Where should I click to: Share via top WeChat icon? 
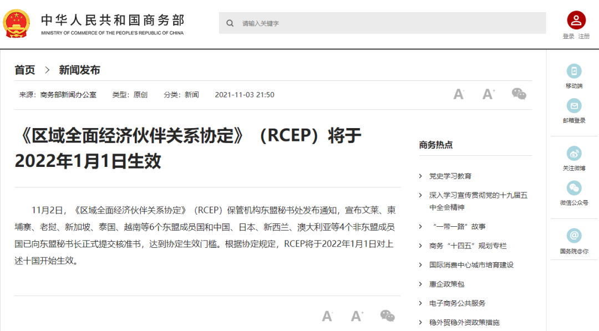[519, 94]
